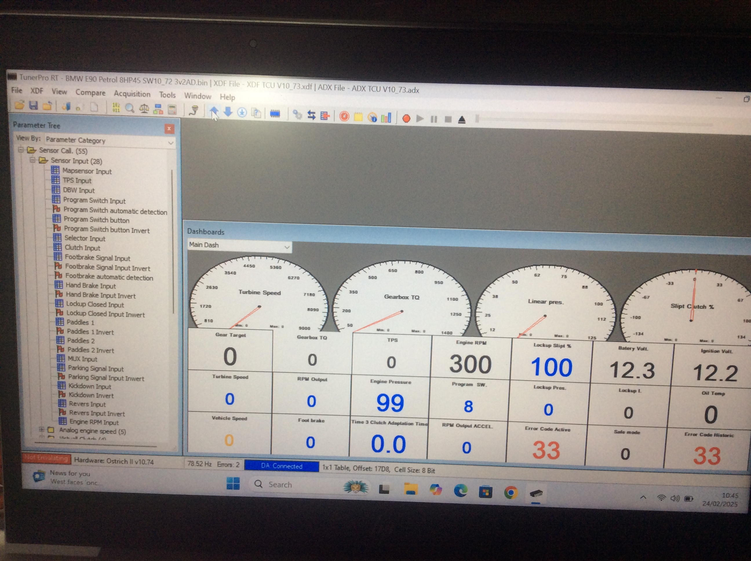Screen dimensions: 751x561
Task: Open the Acquisition menu
Action: tap(132, 94)
